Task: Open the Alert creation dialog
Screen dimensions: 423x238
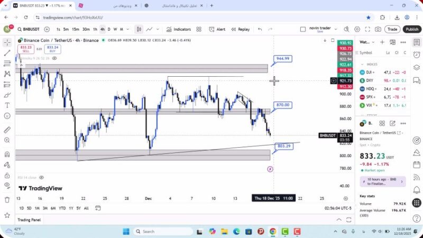Action: click(217, 30)
